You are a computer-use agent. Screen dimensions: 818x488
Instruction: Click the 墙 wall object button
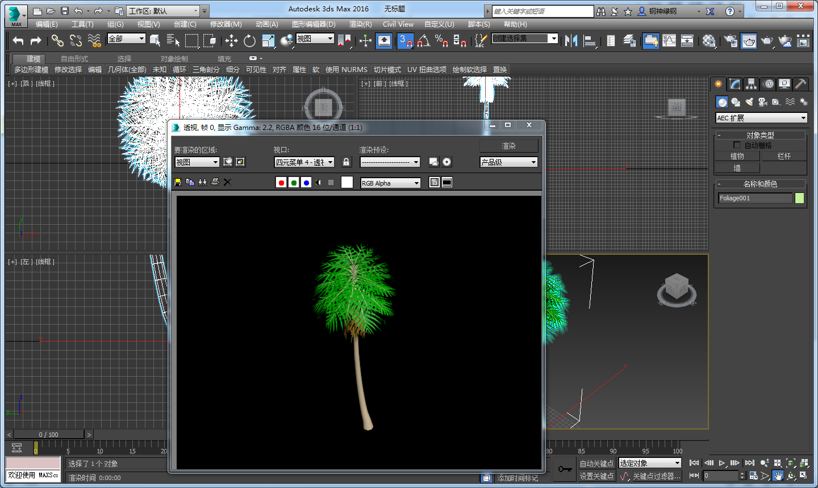coord(737,168)
